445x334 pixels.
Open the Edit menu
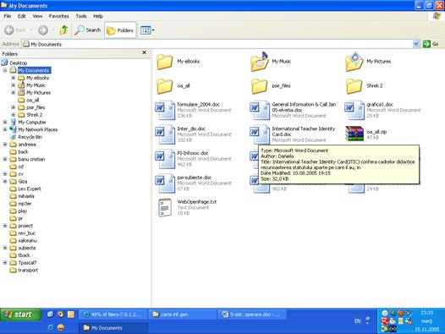click(x=21, y=16)
